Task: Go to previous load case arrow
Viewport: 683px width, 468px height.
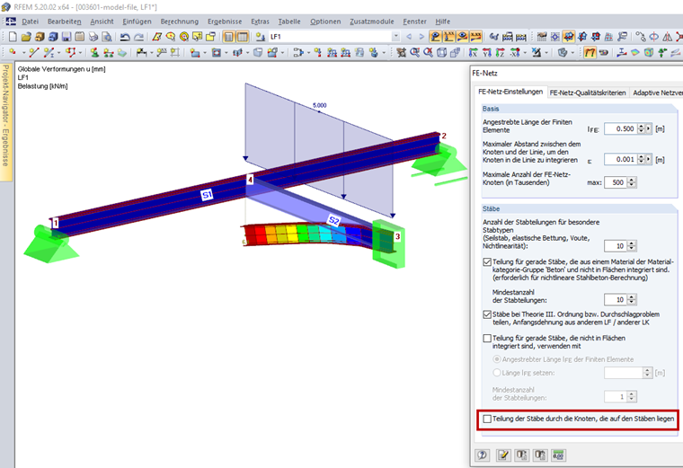Action: click(x=409, y=37)
